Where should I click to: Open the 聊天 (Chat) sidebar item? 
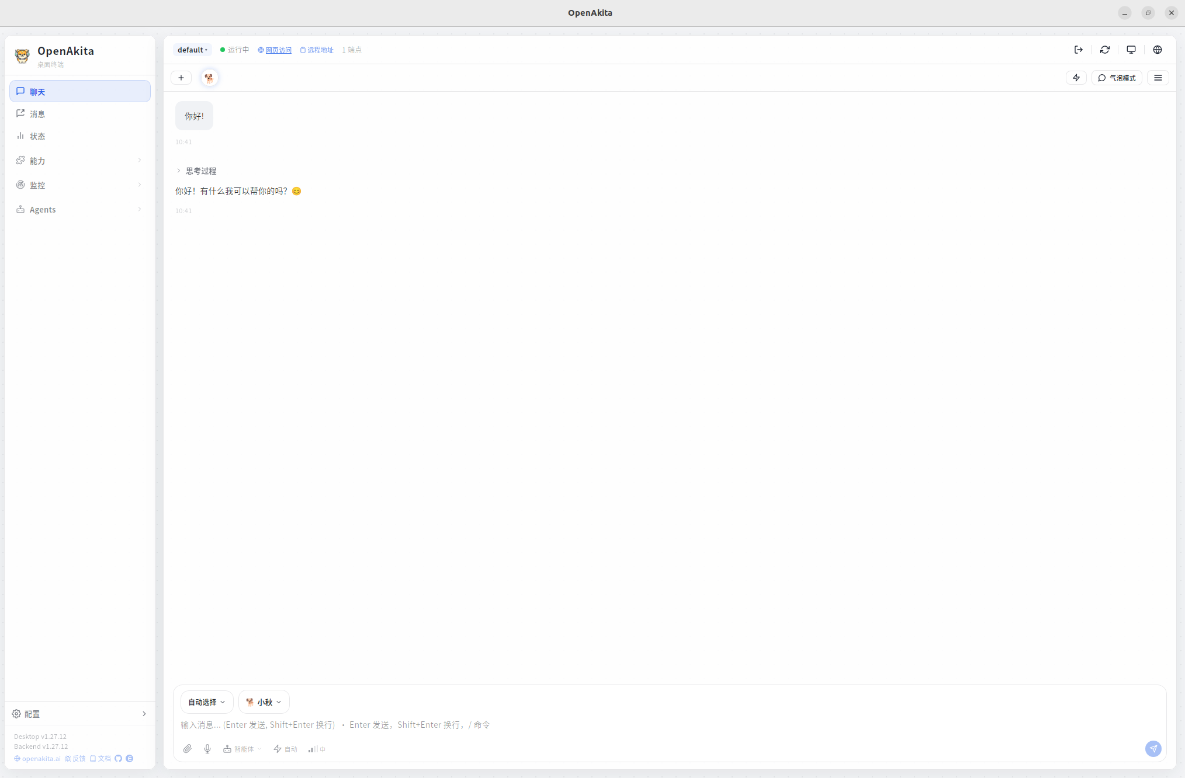click(80, 92)
